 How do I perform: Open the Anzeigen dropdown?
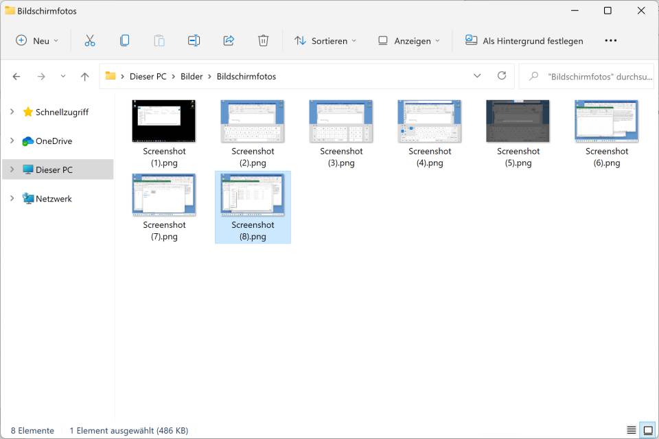pos(409,40)
